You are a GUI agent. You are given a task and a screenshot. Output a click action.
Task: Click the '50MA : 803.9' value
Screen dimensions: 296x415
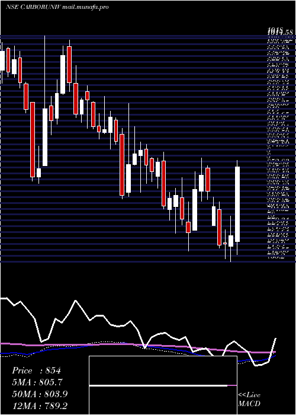pyautogui.click(x=40, y=394)
